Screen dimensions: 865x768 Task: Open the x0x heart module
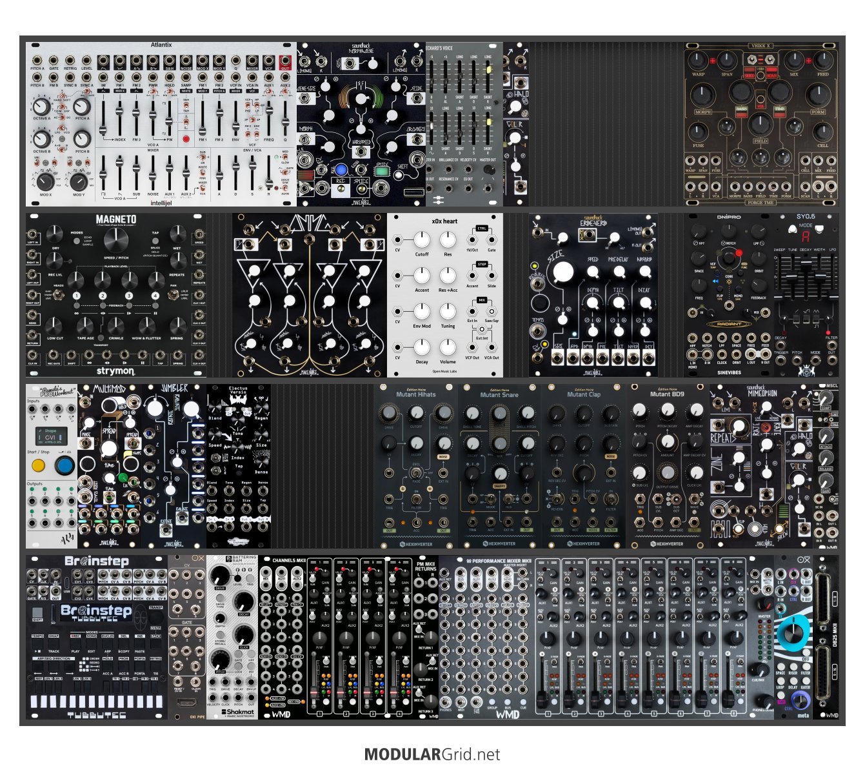(445, 295)
